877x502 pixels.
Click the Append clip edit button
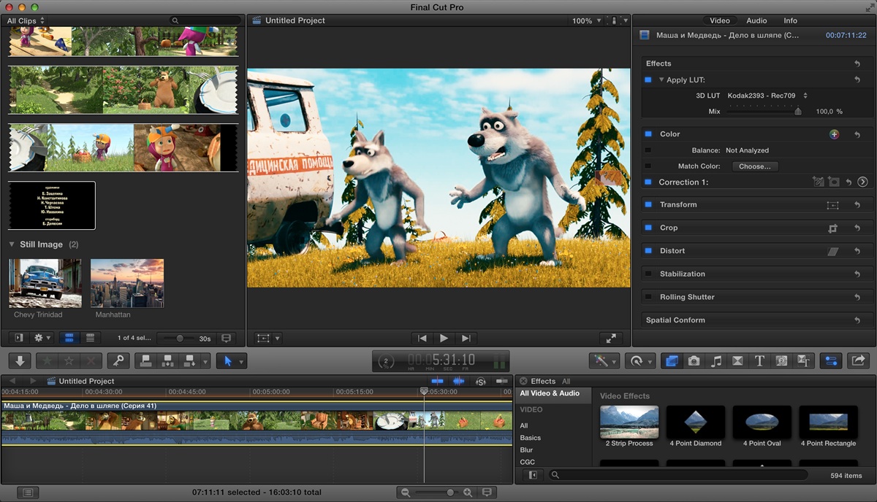pyautogui.click(x=190, y=360)
